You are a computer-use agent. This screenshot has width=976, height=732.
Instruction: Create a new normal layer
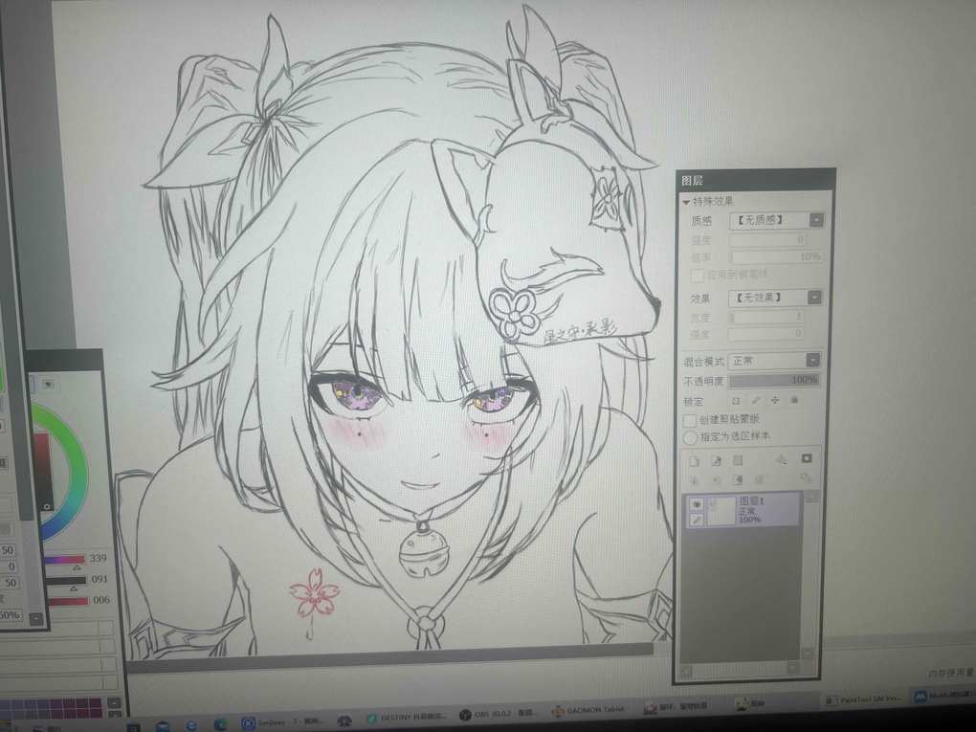point(695,461)
